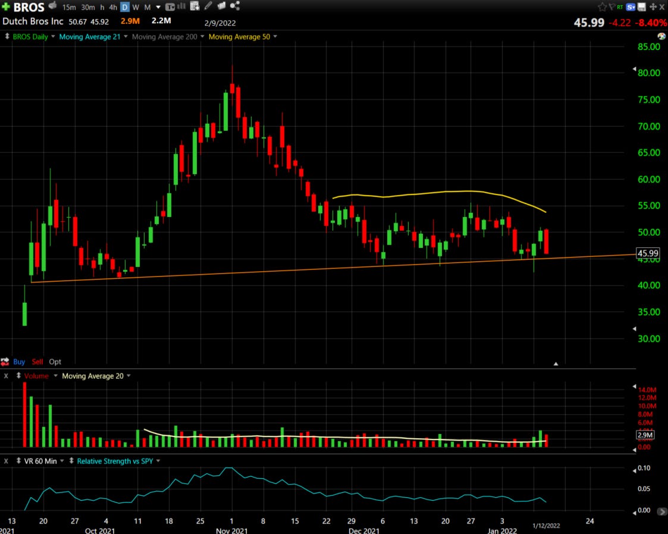Open Relative Strength vs SPY dropdown arrow

click(158, 461)
